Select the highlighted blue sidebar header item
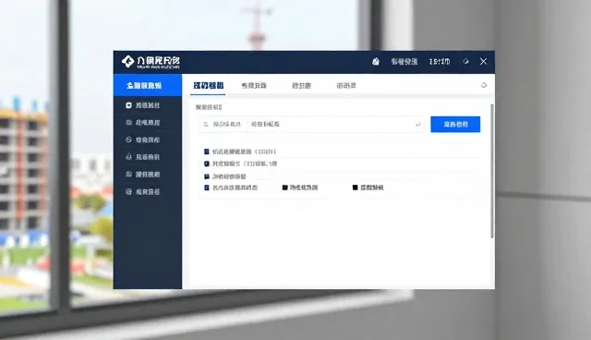This screenshot has height=340, width=591. 148,85
